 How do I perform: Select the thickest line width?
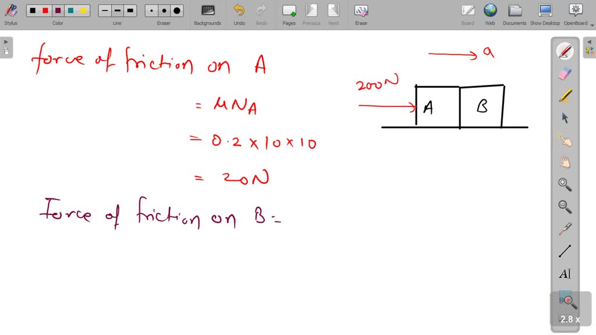pyautogui.click(x=130, y=10)
